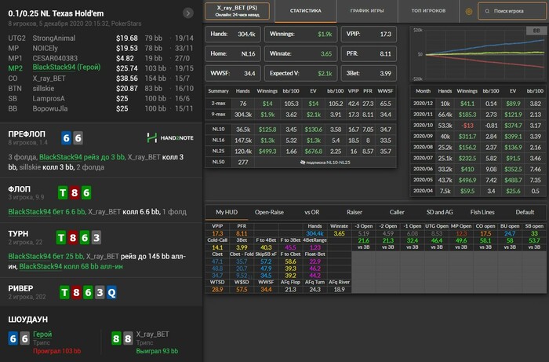Click the Month column header
The width and height of the screenshot is (549, 362).
pyautogui.click(x=423, y=91)
